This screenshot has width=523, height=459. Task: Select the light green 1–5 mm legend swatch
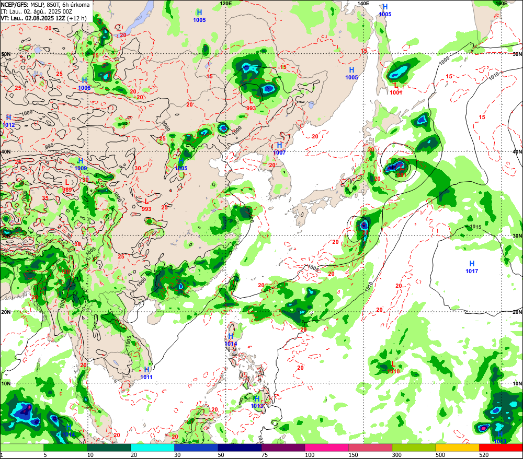[22, 448]
